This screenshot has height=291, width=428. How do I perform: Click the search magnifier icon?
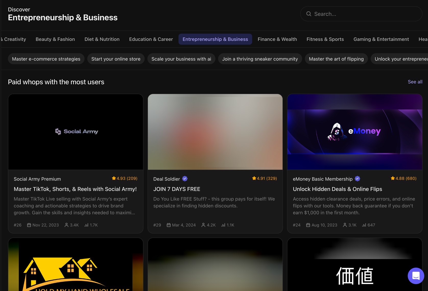tap(309, 14)
